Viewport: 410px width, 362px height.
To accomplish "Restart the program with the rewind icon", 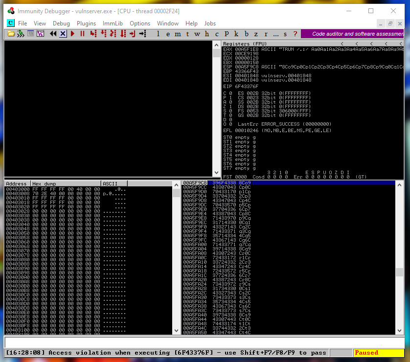I will click(x=53, y=34).
